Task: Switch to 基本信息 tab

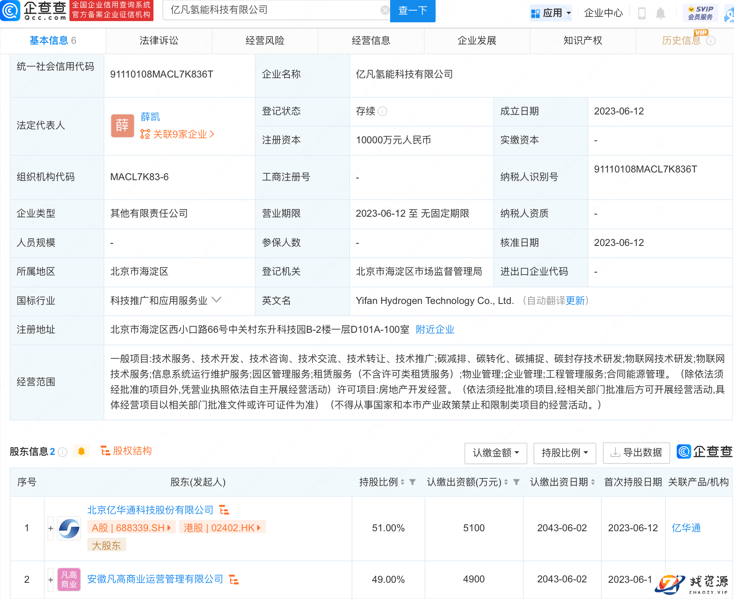Action: pos(53,41)
